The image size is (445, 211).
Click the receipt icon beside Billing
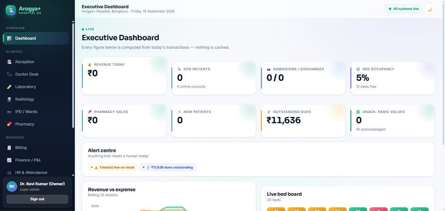9,148
